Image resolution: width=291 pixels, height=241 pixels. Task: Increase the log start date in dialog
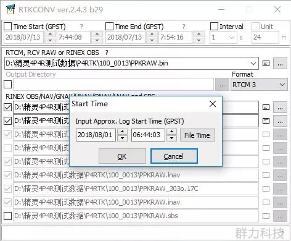(122, 132)
